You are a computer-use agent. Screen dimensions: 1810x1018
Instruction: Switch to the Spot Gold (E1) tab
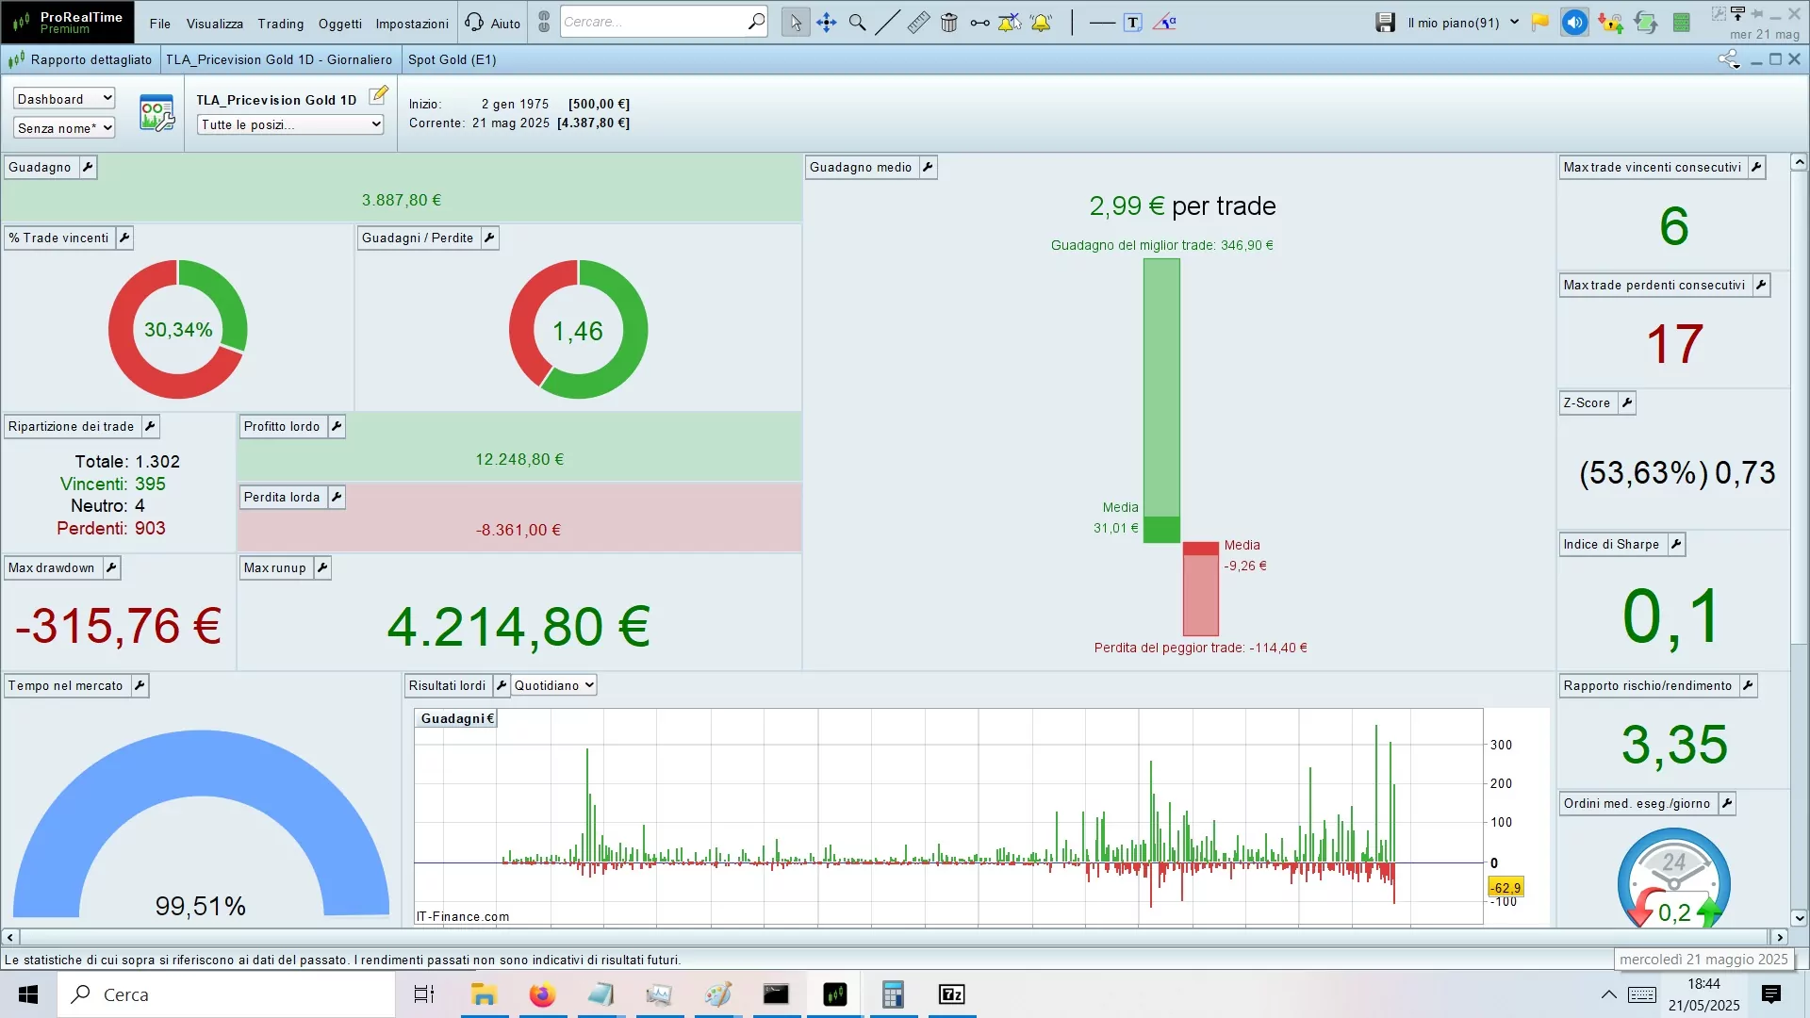452,59
